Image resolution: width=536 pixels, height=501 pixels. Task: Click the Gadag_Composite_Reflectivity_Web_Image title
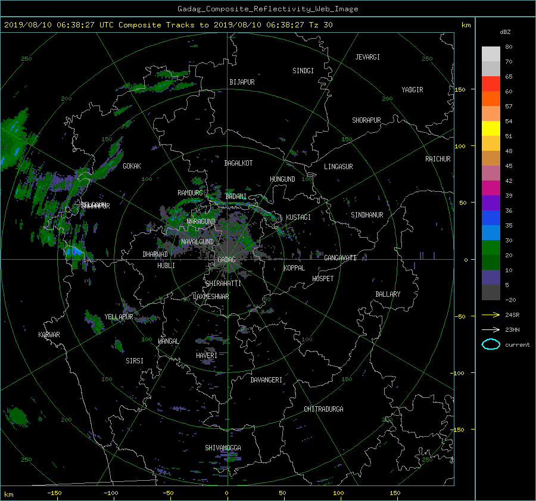click(267, 9)
